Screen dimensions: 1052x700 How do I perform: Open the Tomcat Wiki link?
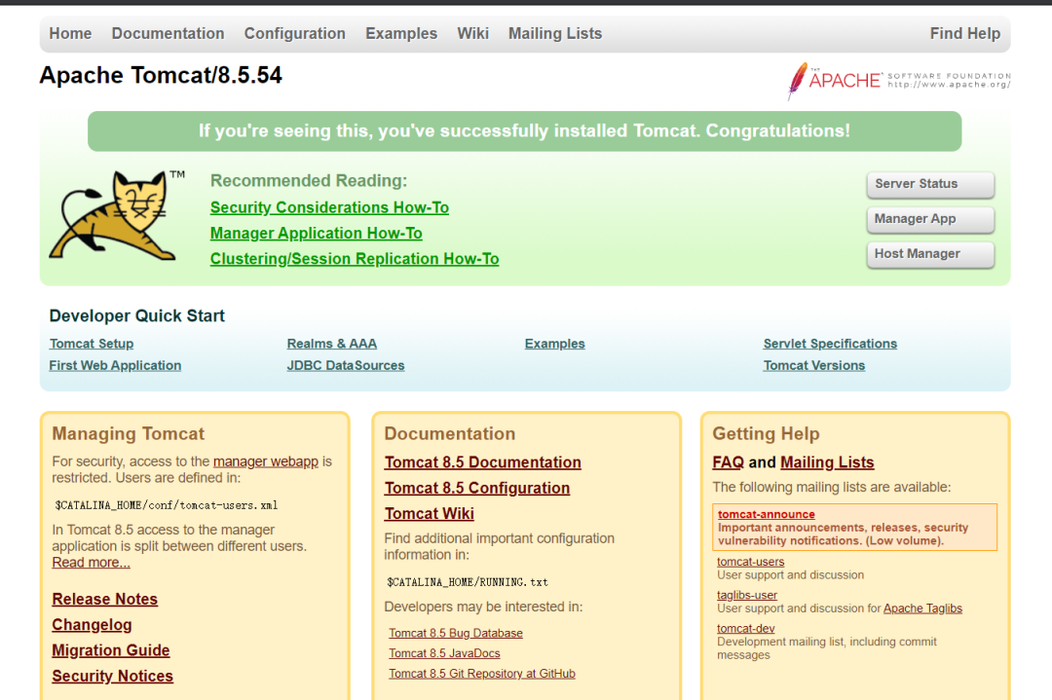[430, 514]
